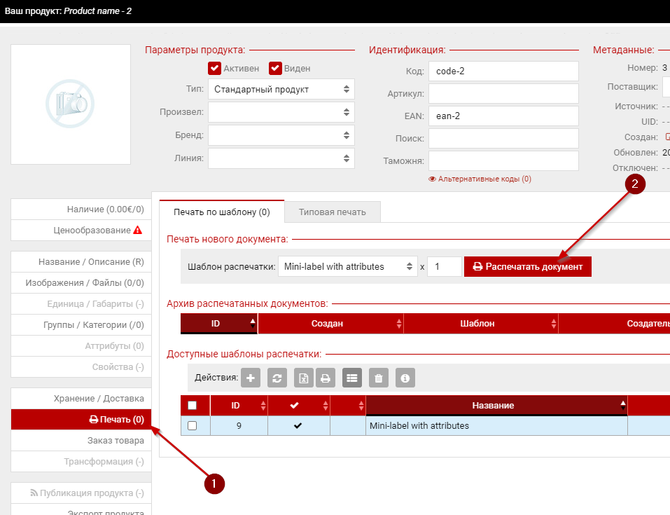This screenshot has width=670, height=515.
Task: Click the refresh templates icon
Action: click(x=278, y=378)
